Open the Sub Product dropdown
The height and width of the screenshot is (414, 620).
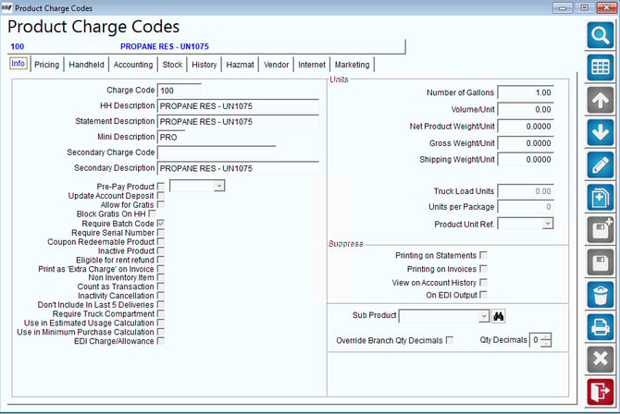484,316
